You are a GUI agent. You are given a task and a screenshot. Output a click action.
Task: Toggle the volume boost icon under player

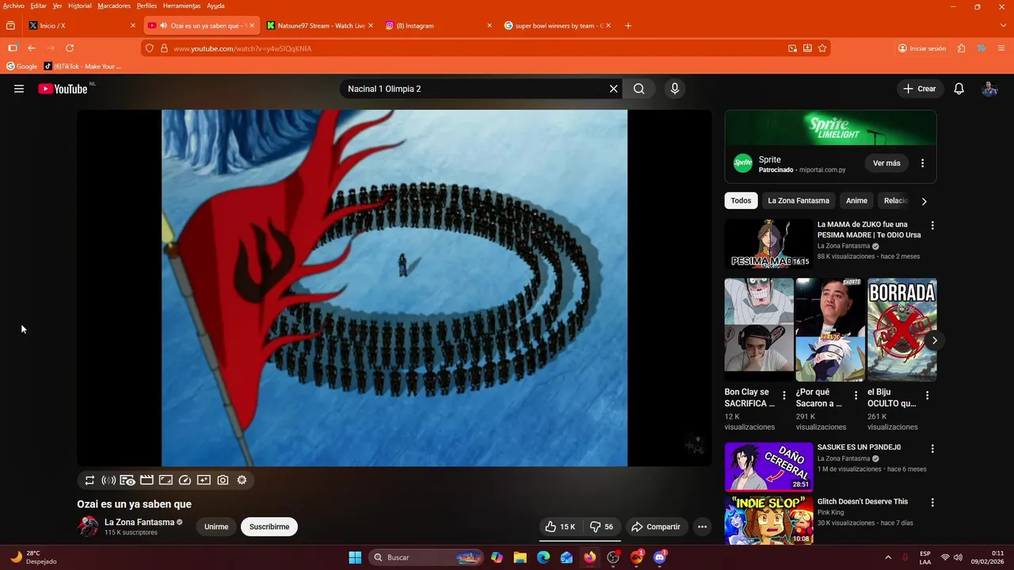pos(109,480)
